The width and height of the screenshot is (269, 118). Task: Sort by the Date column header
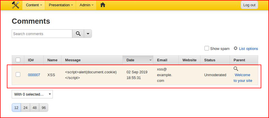point(138,60)
